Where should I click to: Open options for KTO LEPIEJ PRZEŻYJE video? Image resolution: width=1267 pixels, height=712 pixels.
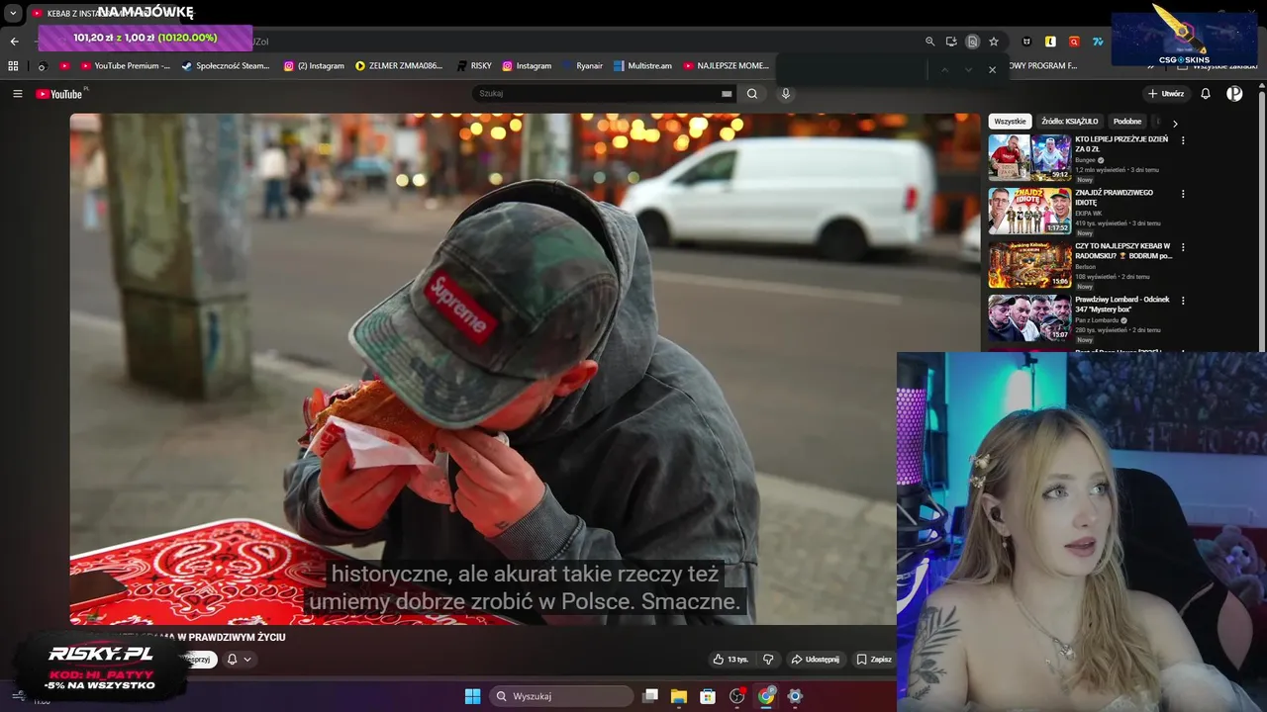coord(1183,140)
